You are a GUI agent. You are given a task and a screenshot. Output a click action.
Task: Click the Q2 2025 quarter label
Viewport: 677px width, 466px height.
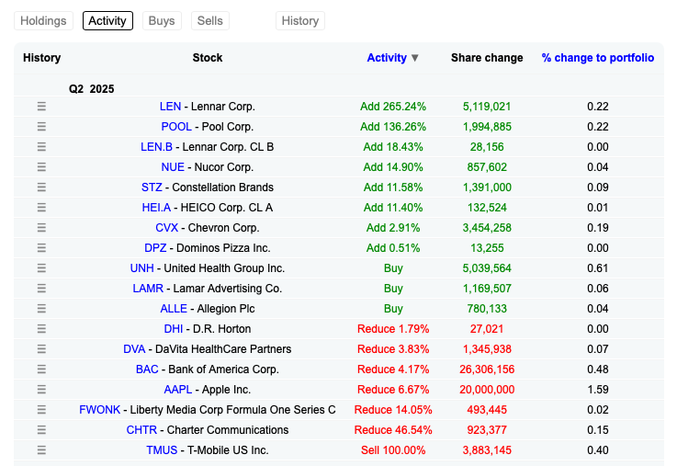pos(92,89)
